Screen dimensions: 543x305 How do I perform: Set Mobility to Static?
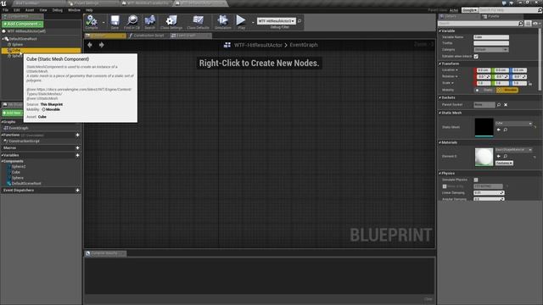[x=484, y=91]
